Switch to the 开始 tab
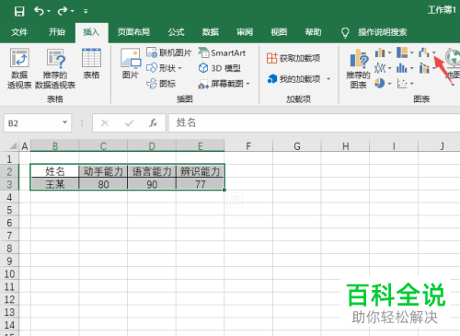Screen dimensions: 460x336 [57, 32]
